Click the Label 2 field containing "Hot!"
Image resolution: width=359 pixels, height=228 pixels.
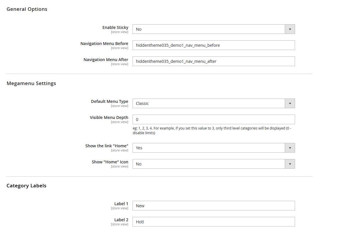click(x=214, y=222)
